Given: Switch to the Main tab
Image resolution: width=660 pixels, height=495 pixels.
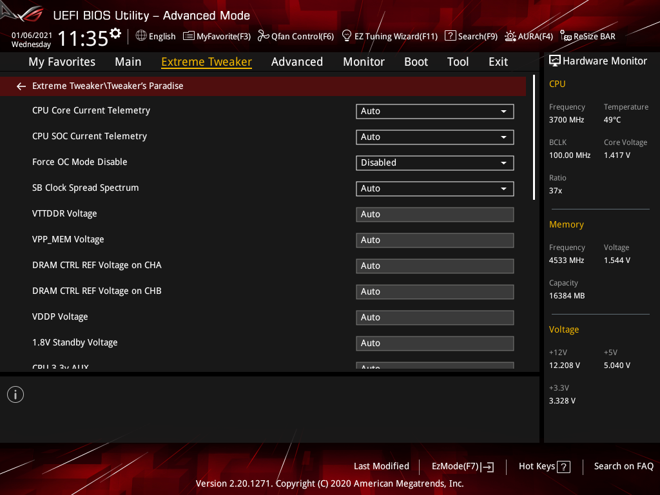Looking at the screenshot, I should tap(128, 62).
